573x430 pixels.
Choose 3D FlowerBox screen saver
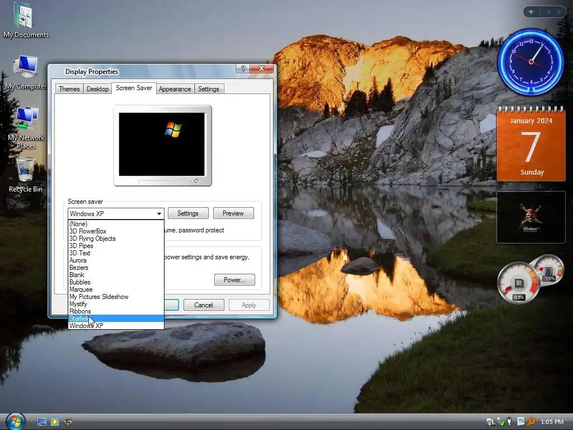point(116,231)
